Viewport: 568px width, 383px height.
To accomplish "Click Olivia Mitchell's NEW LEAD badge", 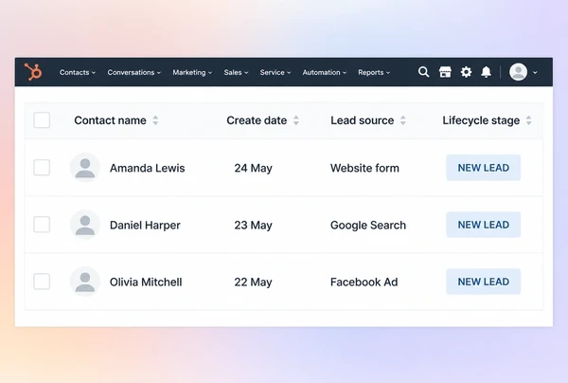I will (x=483, y=282).
